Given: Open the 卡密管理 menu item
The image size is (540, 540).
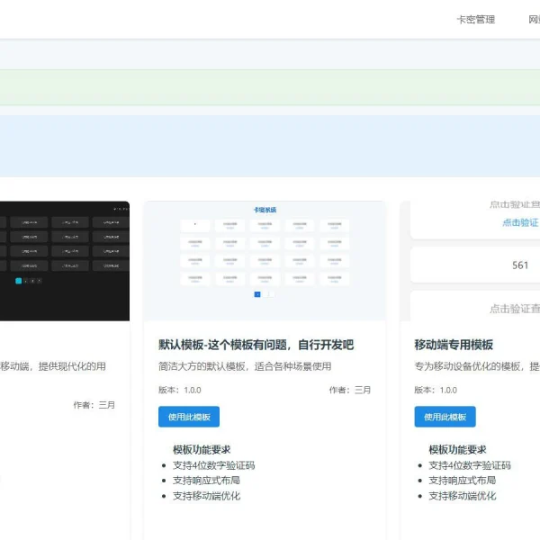Looking at the screenshot, I should 475,20.
